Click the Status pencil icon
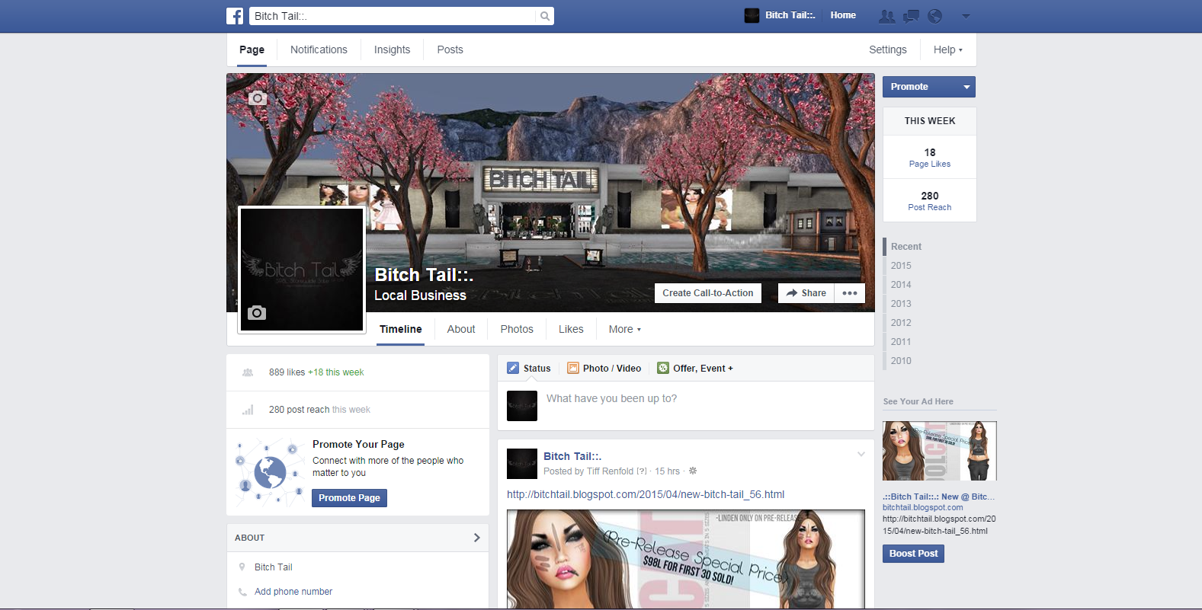1202x610 pixels. 513,369
